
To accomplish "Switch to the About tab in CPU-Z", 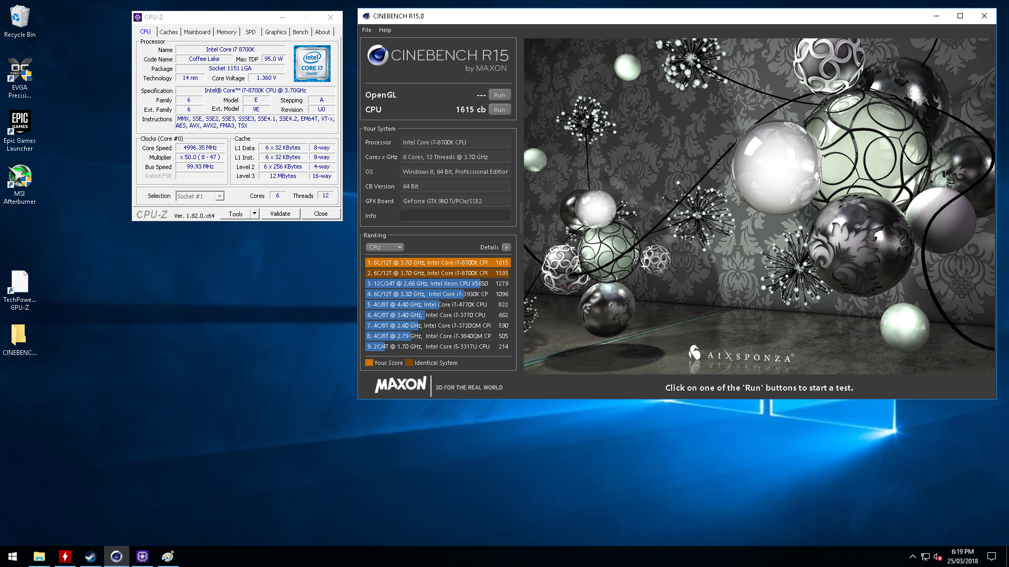I will point(323,32).
